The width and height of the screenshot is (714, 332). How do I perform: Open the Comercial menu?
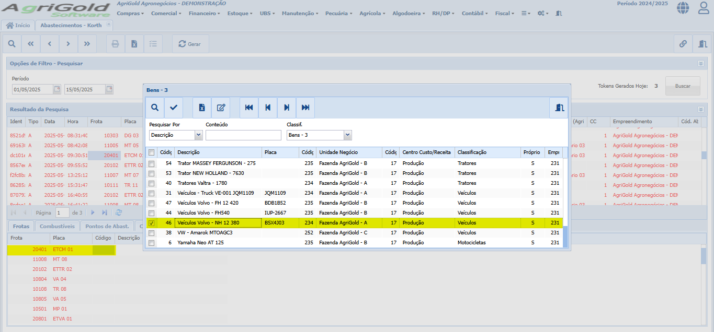point(166,14)
